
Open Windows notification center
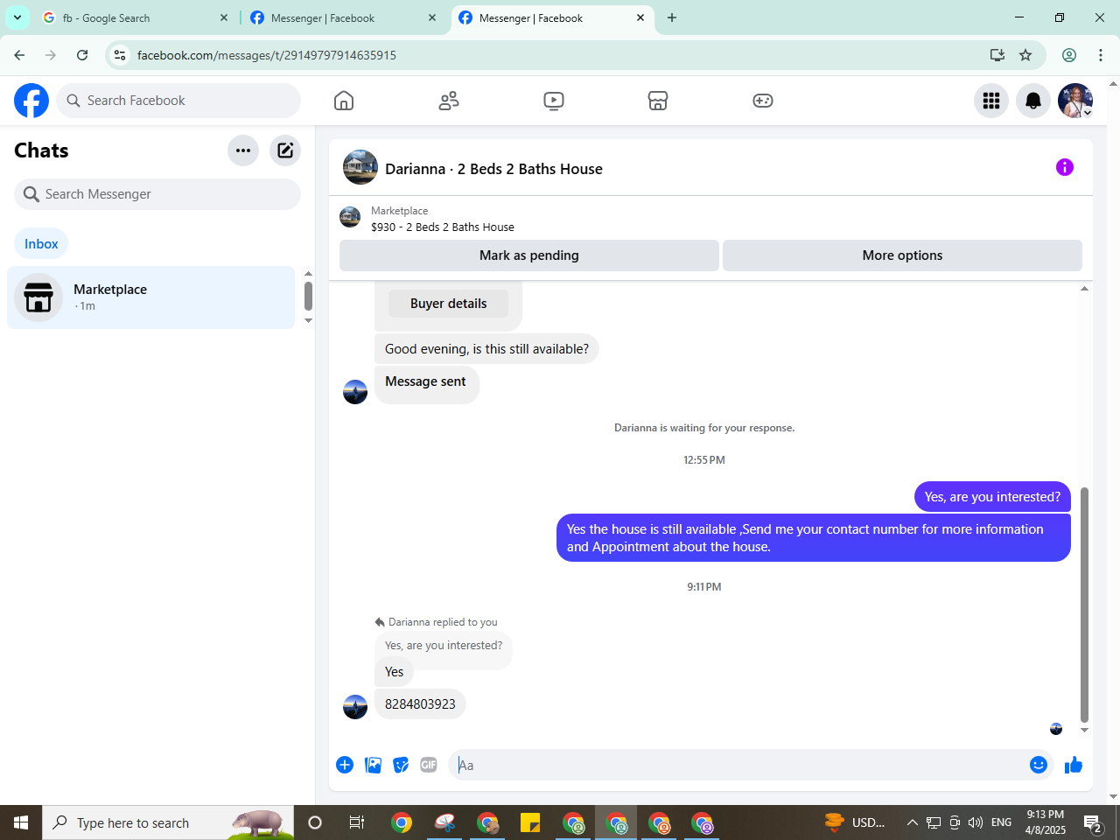click(1093, 822)
